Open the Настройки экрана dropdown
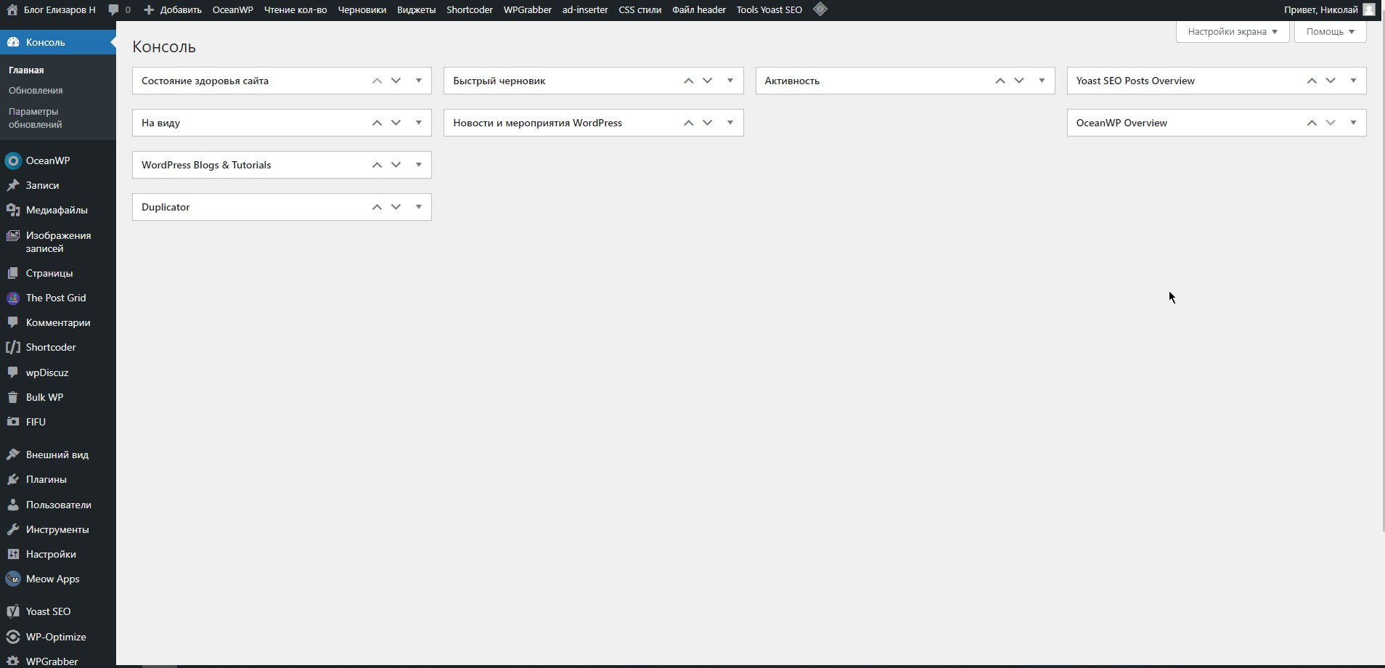Image resolution: width=1385 pixels, height=668 pixels. tap(1233, 31)
